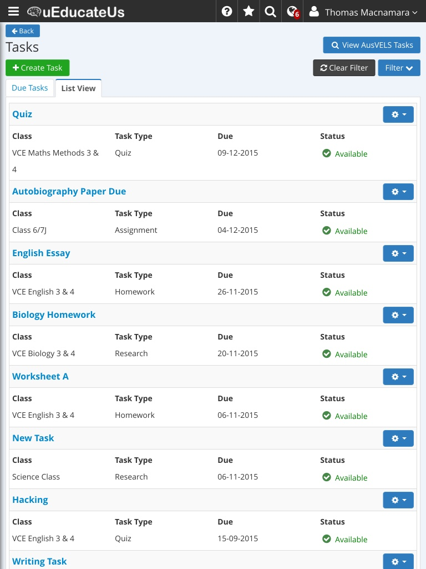Open favourites star icon
This screenshot has width=426, height=569.
[x=248, y=12]
